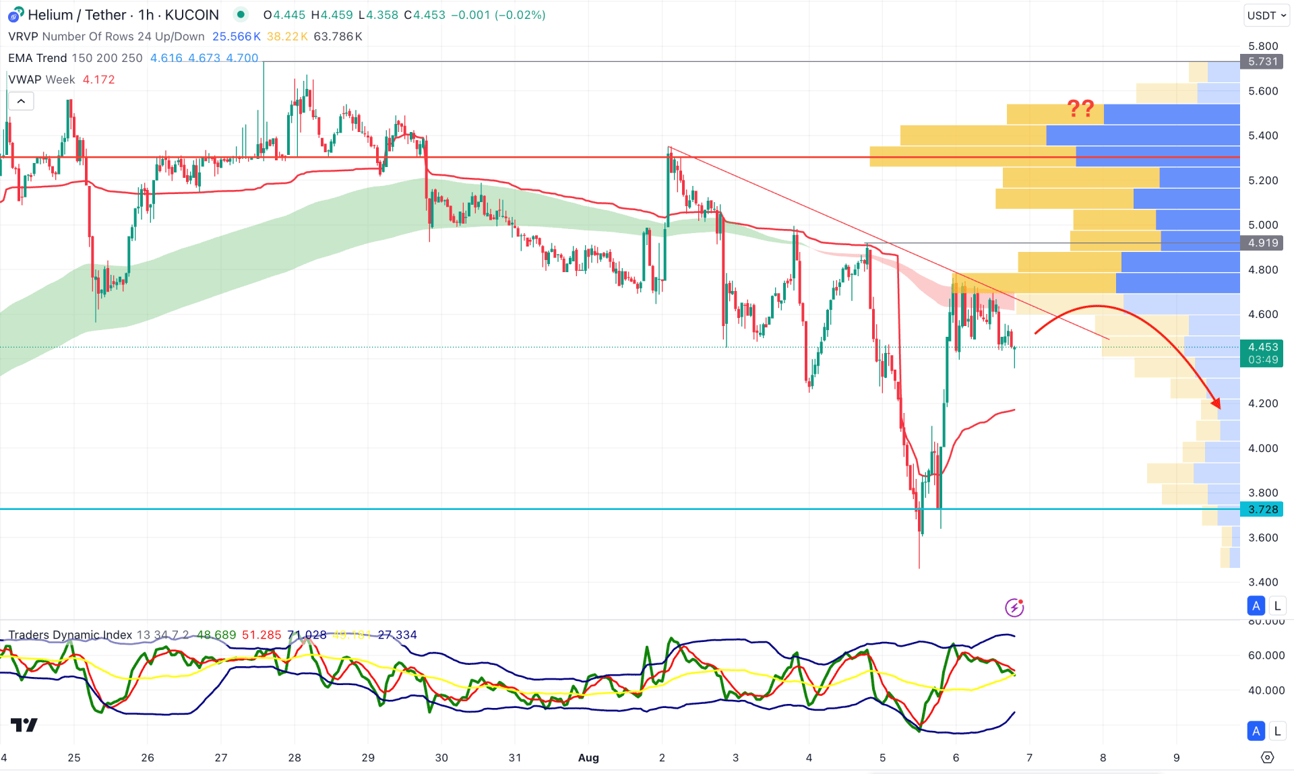Viewport: 1294px width, 774px height.
Task: Open the lightning flash events icon
Action: pos(1014,608)
